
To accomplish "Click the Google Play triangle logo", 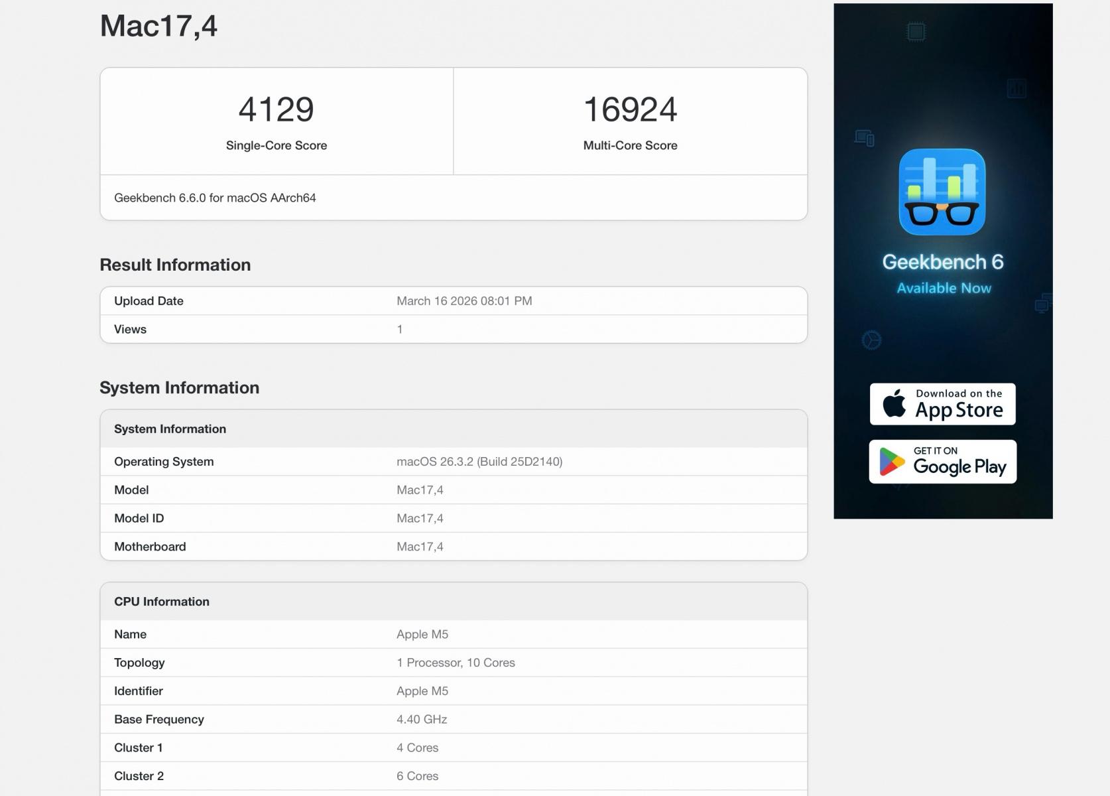I will pyautogui.click(x=892, y=462).
